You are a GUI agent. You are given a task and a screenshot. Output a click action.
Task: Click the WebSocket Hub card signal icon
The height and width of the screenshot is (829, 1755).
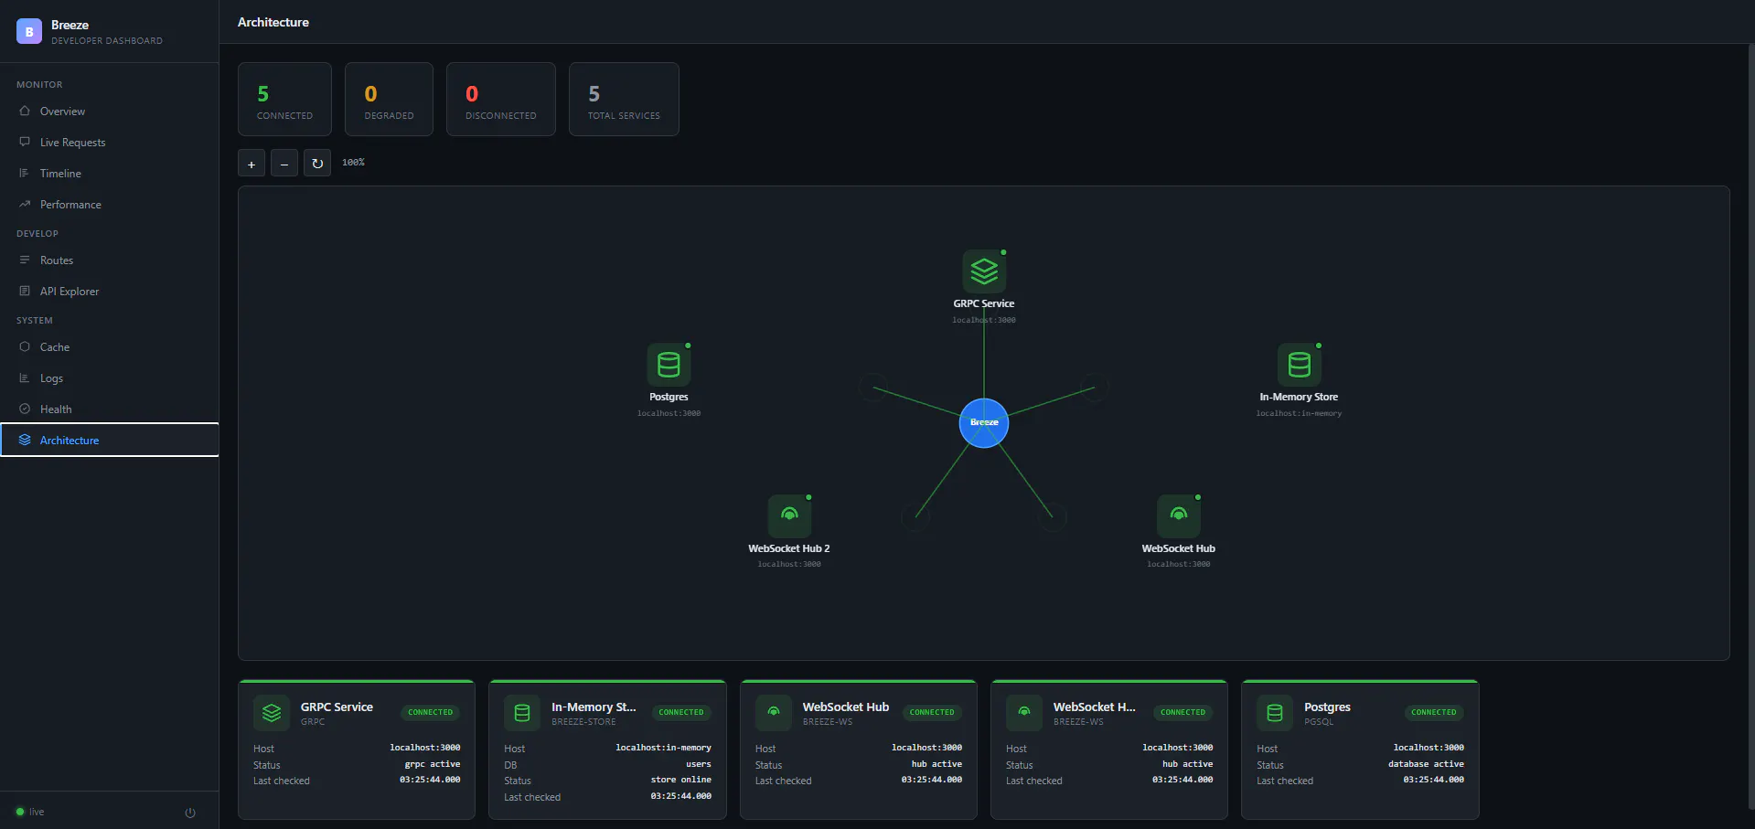[774, 713]
